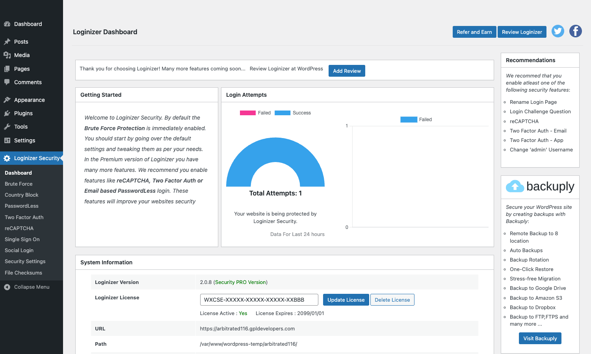Click 'Login Challenge Question' recommendation
Screen dimensions: 591x354
pyautogui.click(x=540, y=111)
